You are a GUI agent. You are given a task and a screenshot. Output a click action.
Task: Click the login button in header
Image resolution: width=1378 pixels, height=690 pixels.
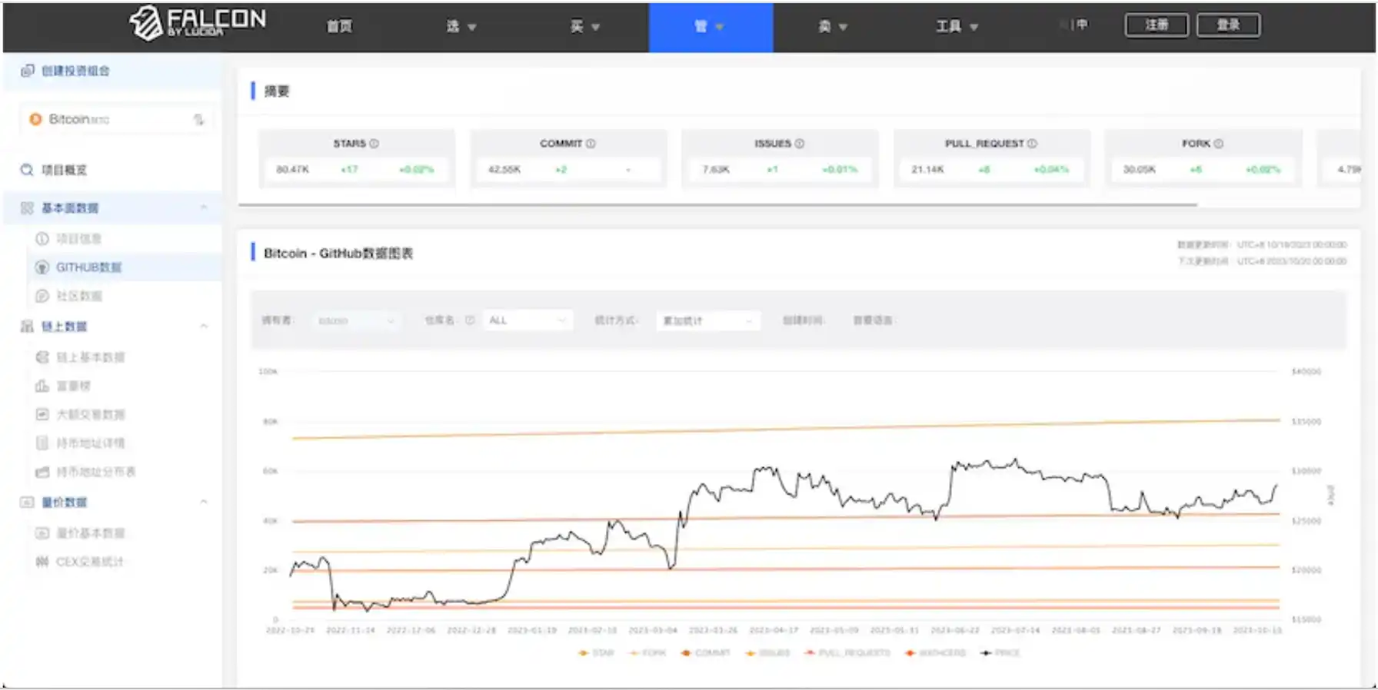(x=1228, y=25)
